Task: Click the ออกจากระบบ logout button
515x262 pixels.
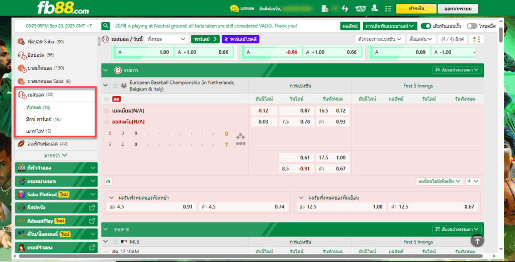Action: pos(458,9)
